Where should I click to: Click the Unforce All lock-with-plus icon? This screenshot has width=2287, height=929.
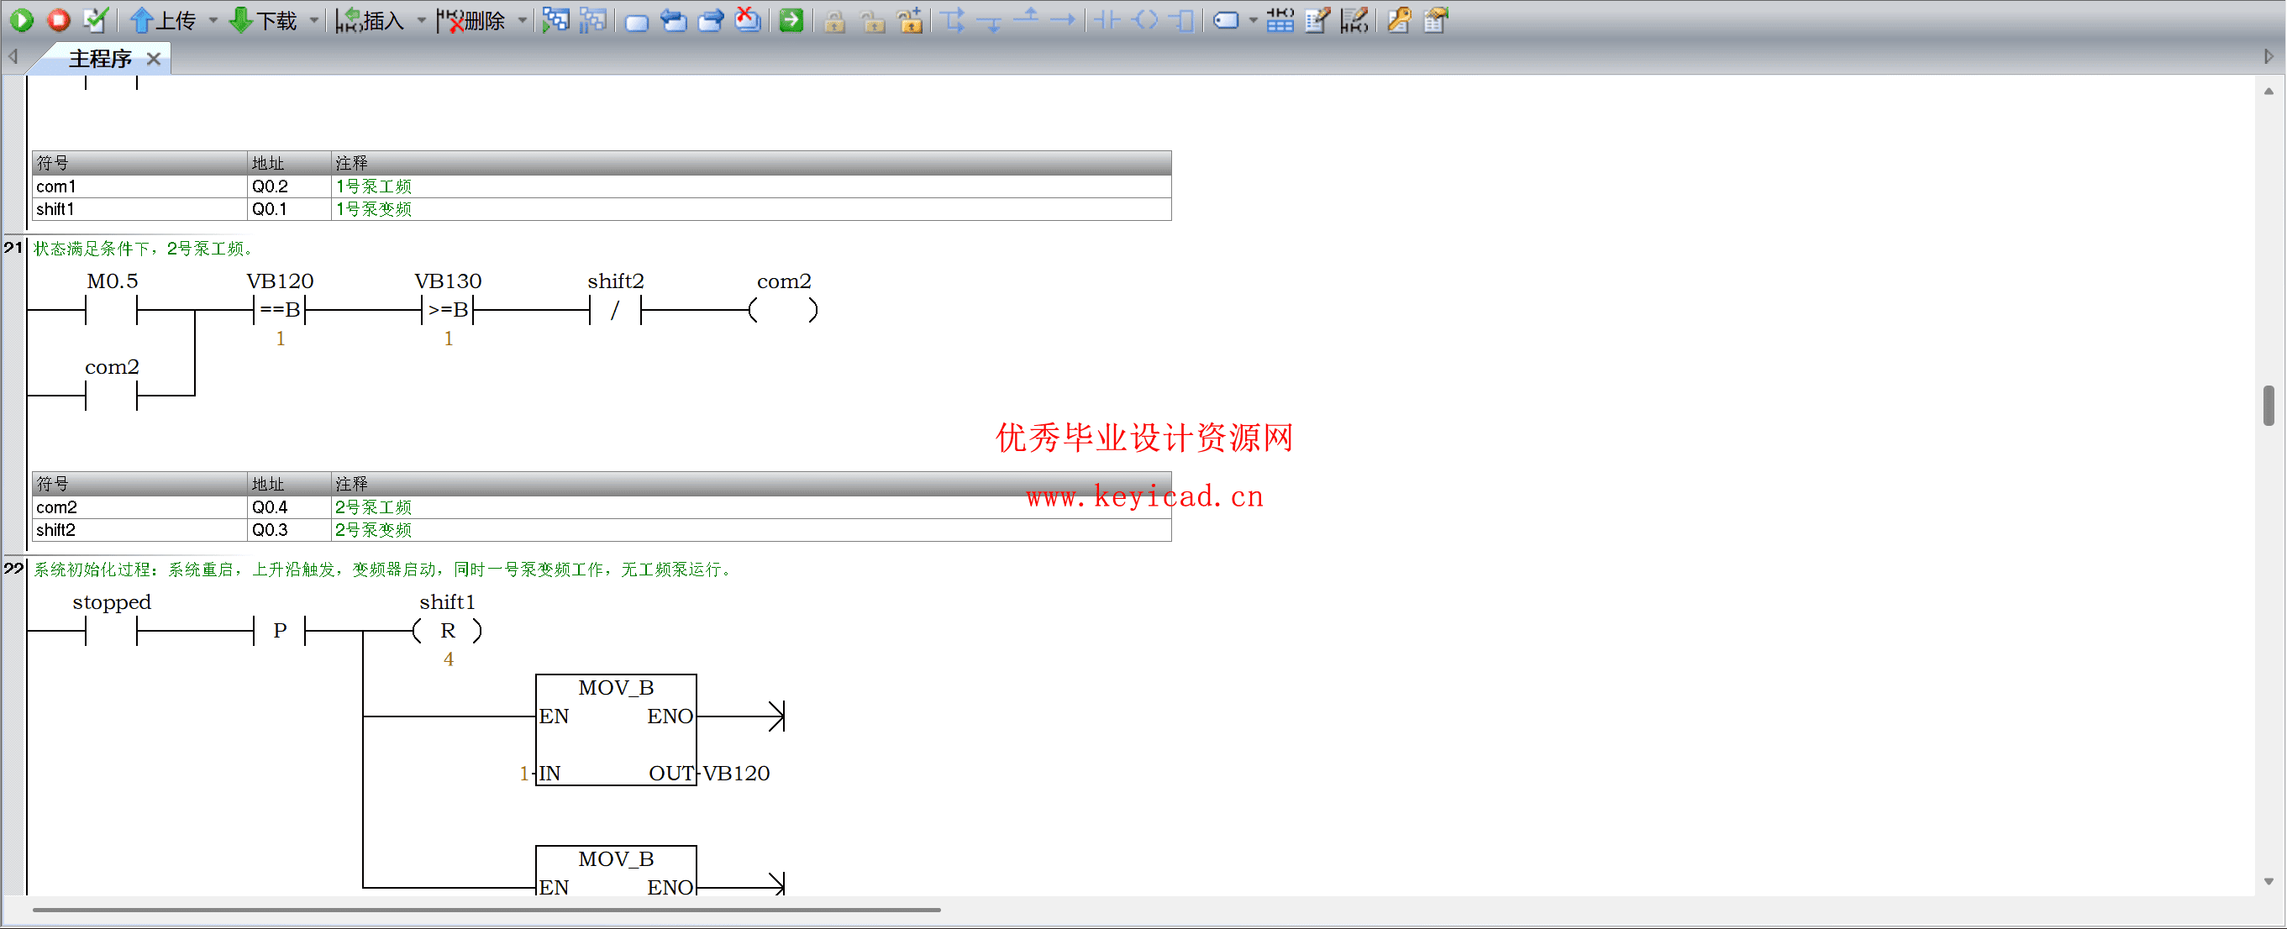(911, 19)
